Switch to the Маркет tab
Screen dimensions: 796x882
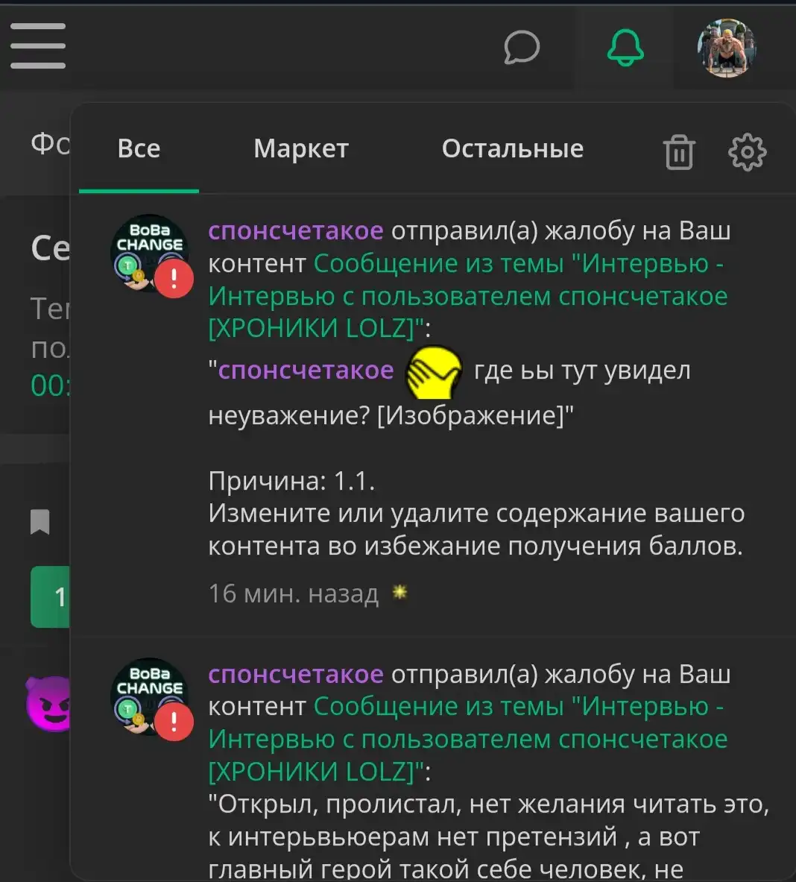coord(301,148)
